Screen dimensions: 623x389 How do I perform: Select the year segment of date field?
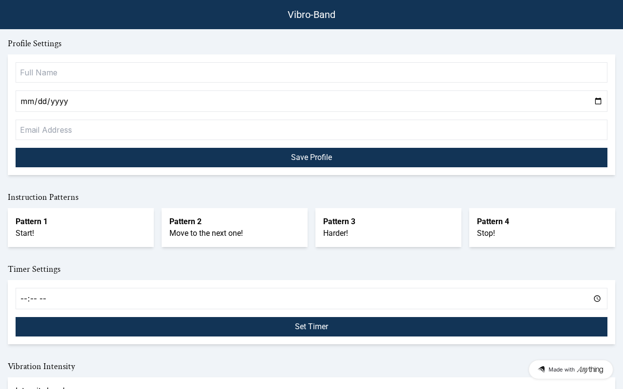coord(59,101)
